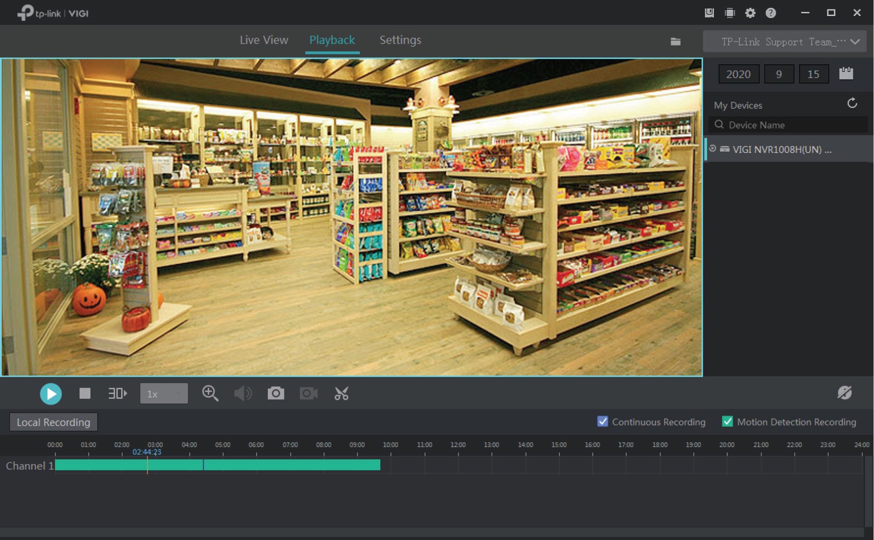Open the Settings tab
The image size is (874, 540).
pos(400,40)
